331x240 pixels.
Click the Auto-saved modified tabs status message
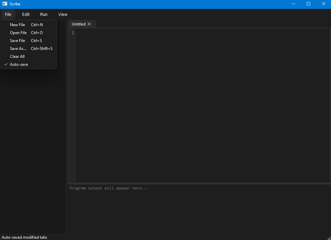[x=25, y=237]
